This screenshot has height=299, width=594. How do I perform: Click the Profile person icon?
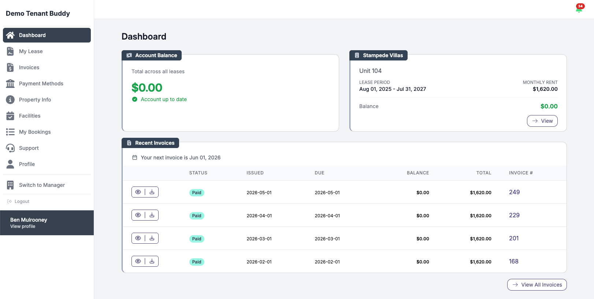coord(10,164)
